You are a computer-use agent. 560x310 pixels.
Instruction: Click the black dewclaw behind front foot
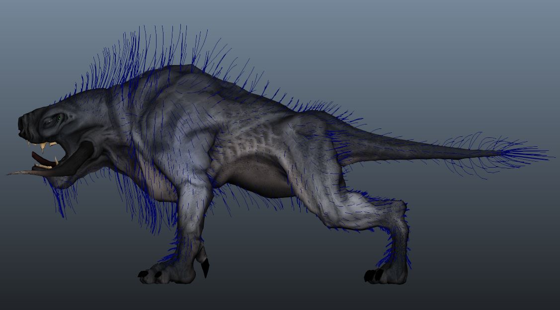[x=205, y=267]
